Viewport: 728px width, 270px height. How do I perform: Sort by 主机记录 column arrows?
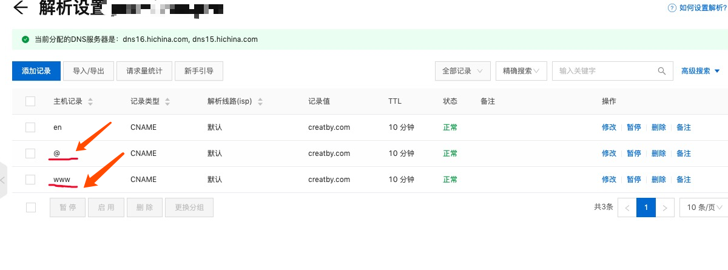click(90, 102)
